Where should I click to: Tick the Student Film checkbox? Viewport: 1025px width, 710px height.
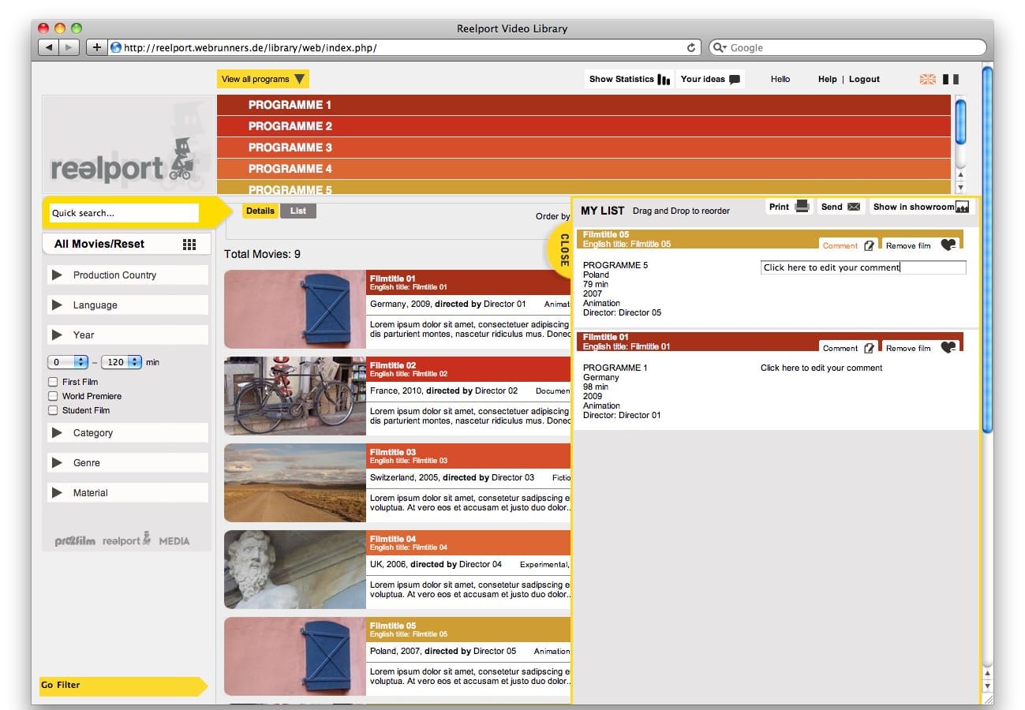point(54,410)
